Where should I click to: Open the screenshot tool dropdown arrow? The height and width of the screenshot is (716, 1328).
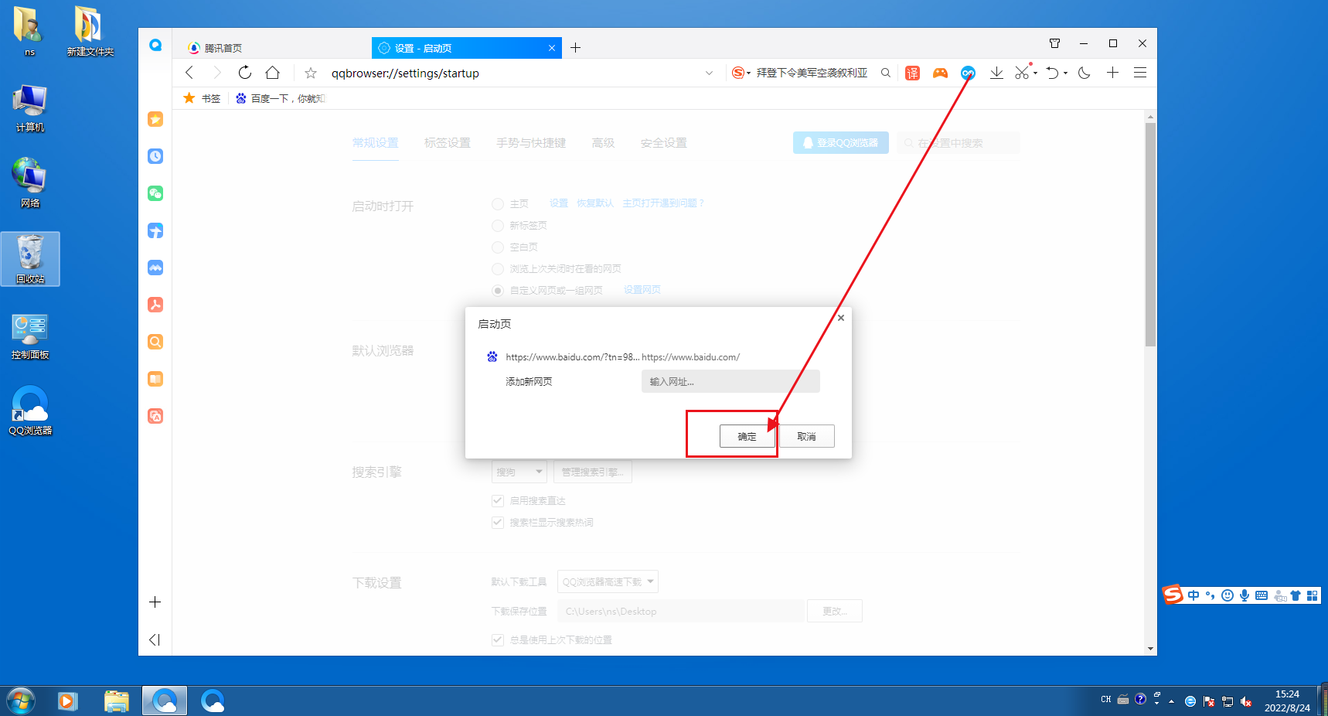click(x=1036, y=73)
